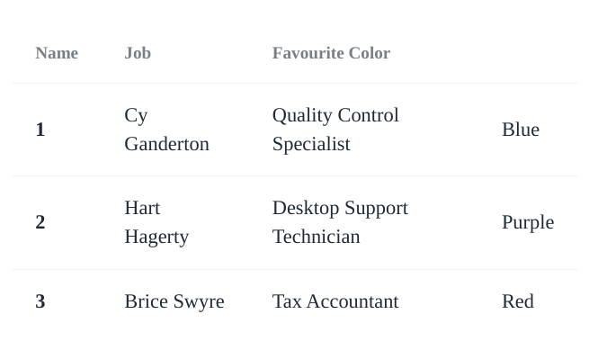Viewport: 589px width, 341px height.
Task: Click the Hart Hagerty name cell
Action: (x=156, y=222)
